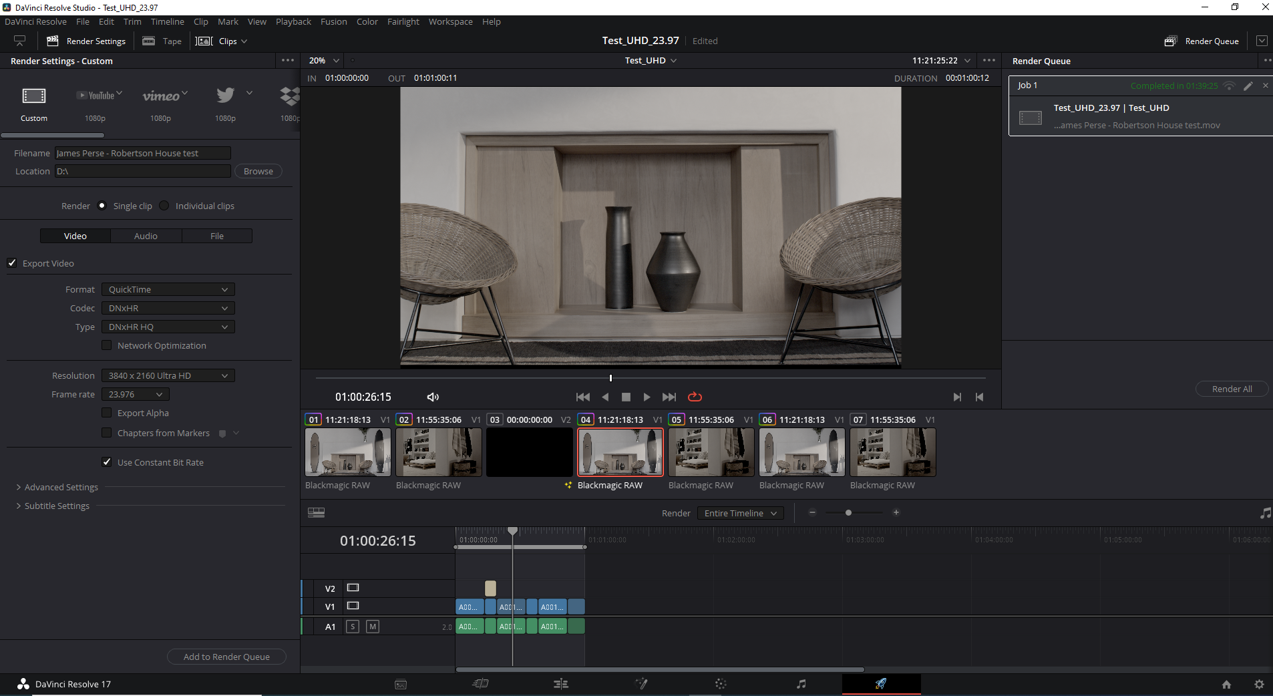Image resolution: width=1273 pixels, height=696 pixels.
Task: Select the Custom render preset icon
Action: [34, 96]
